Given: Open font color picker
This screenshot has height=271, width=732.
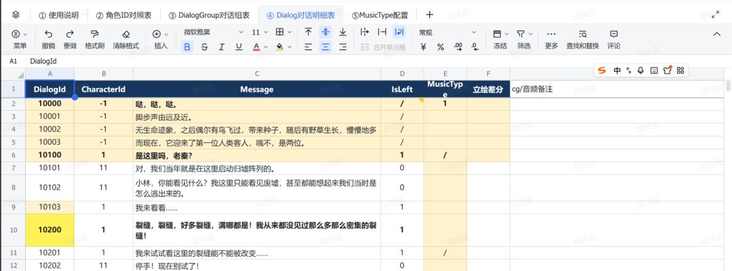Looking at the screenshot, I should [256, 47].
